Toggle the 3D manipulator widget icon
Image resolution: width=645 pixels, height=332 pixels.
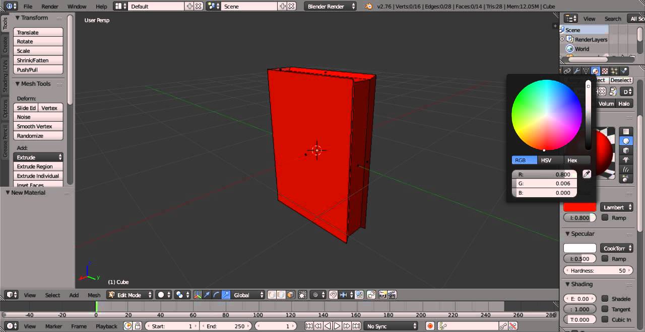pos(198,295)
